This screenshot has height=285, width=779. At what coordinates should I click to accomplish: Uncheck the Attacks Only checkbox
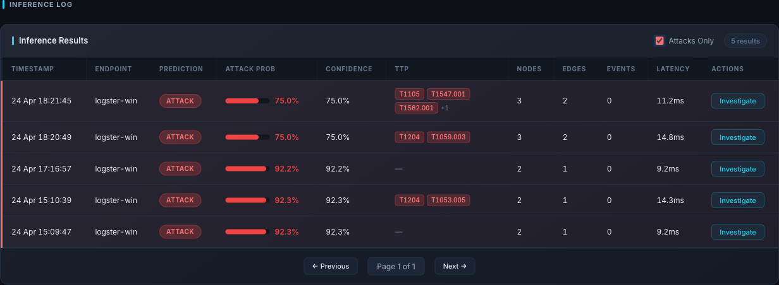click(x=659, y=41)
